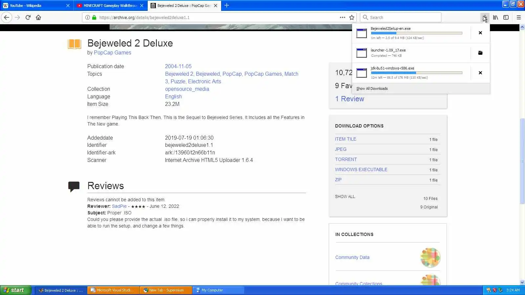This screenshot has height=295, width=525.
Task: Close the Bejeweled 2 Deluxe tab
Action: pos(216,6)
